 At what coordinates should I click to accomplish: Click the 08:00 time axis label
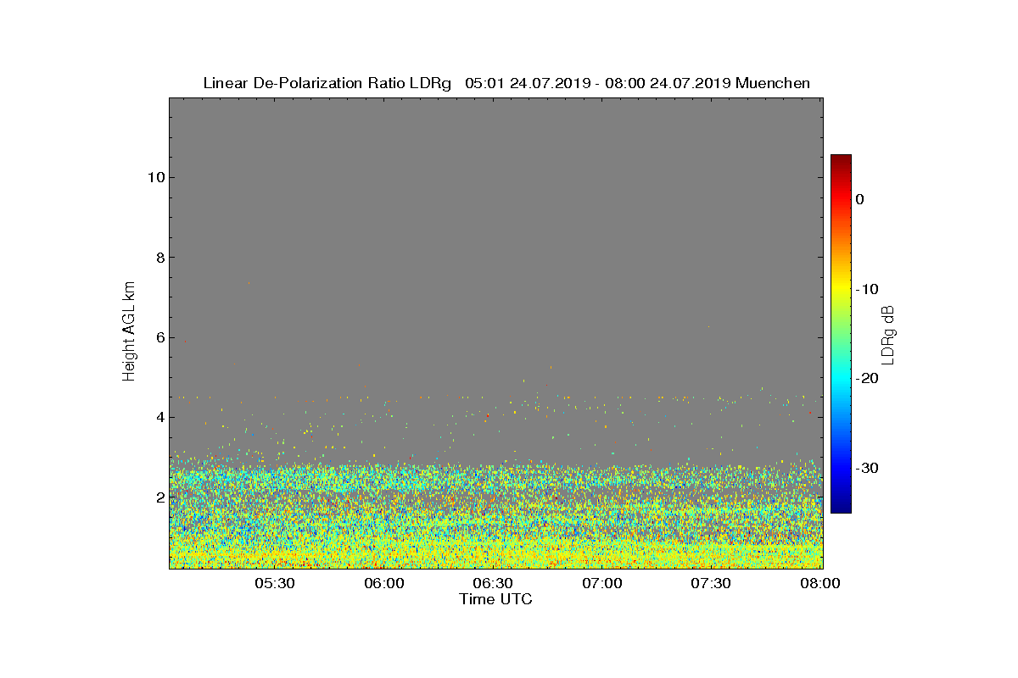click(821, 584)
